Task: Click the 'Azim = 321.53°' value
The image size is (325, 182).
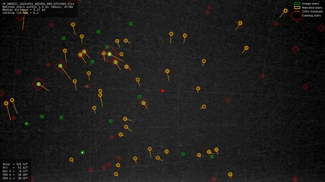Action: (x=15, y=164)
